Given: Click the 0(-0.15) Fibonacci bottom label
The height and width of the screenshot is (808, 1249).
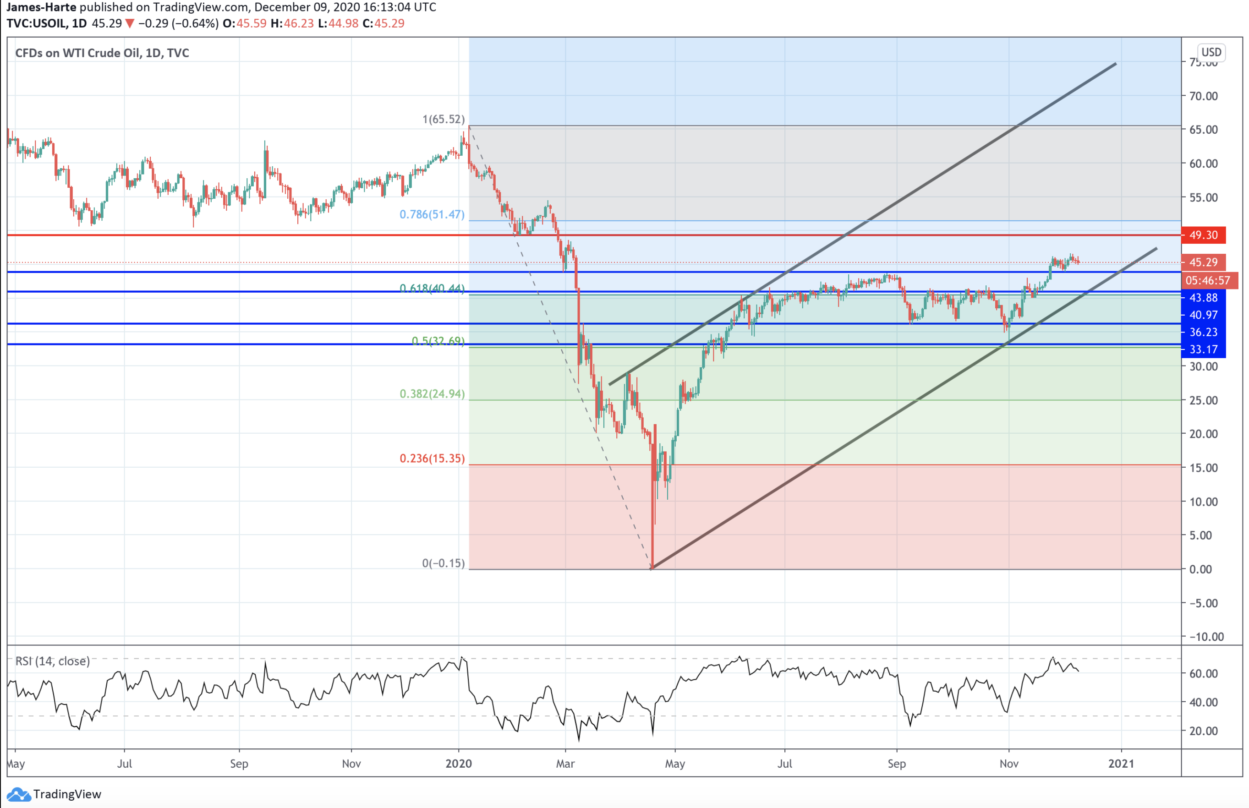Looking at the screenshot, I should (x=444, y=563).
